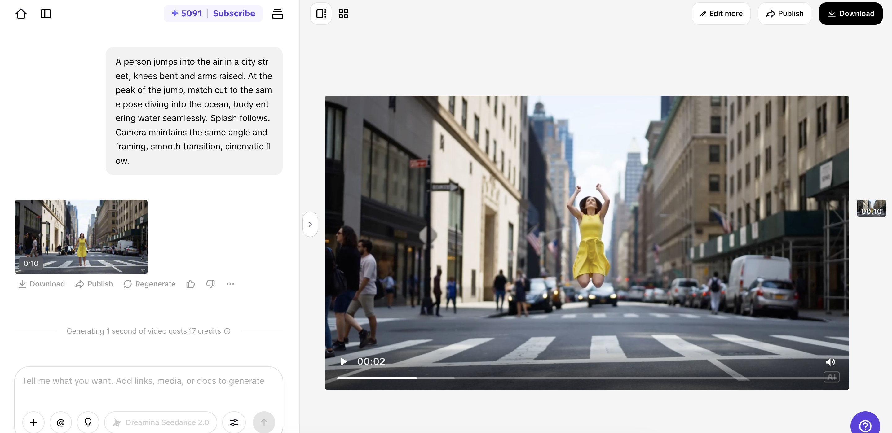Go to the home page icon
Screen dimensions: 892x433
click(21, 14)
